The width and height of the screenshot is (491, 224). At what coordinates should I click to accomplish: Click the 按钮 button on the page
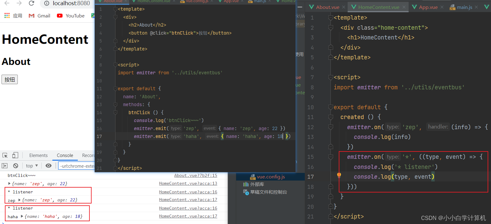pos(9,79)
